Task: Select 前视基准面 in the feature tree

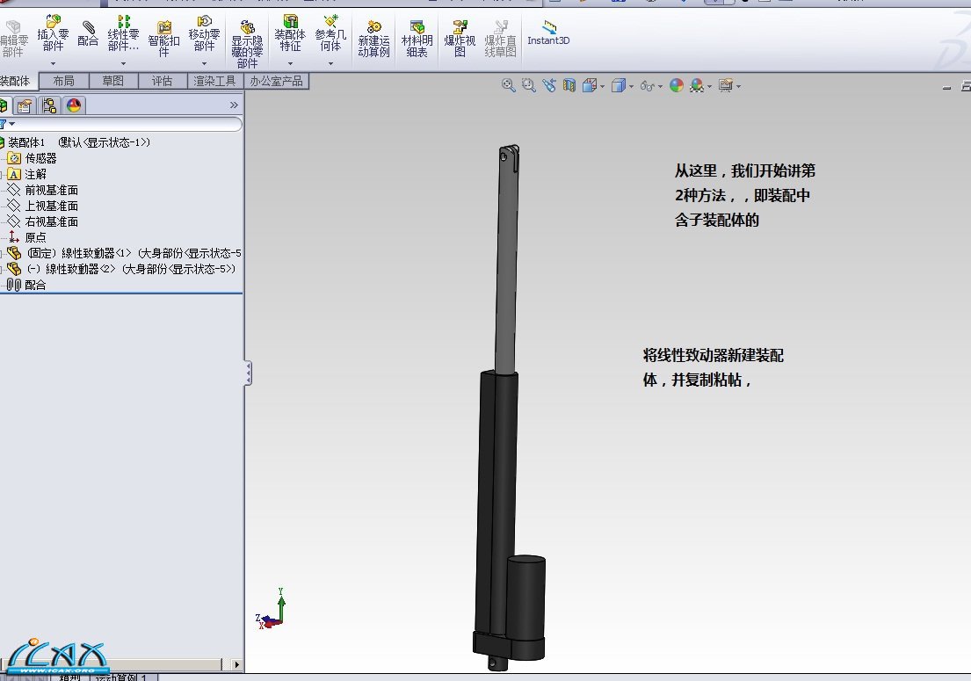Action: 51,190
